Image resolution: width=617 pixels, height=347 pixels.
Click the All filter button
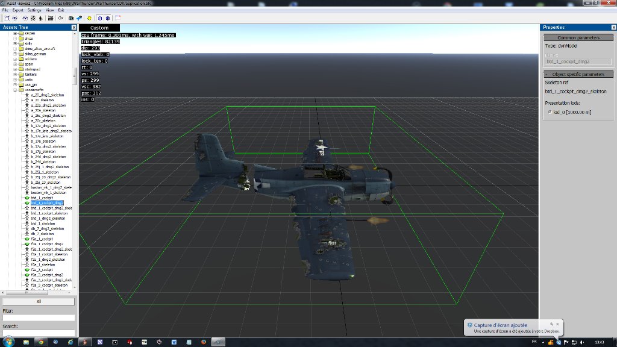point(39,301)
